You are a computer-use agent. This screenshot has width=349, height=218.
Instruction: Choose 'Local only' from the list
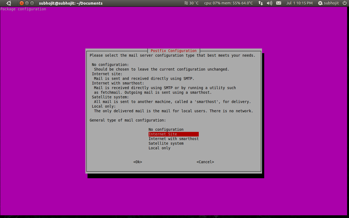(159, 148)
